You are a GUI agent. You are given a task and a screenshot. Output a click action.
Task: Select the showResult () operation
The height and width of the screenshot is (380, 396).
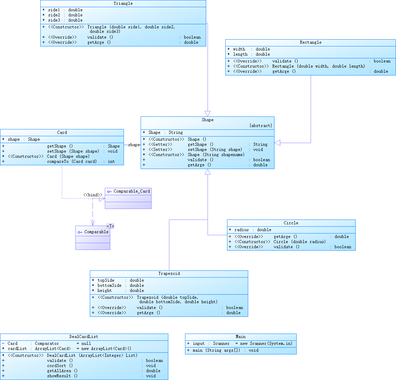pos(79,376)
